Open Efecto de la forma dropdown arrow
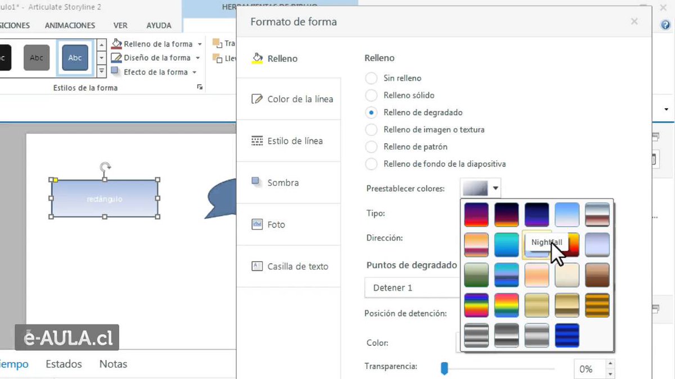The image size is (675, 379). click(x=195, y=72)
